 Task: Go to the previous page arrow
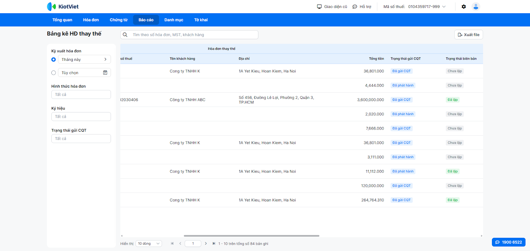coord(180,244)
